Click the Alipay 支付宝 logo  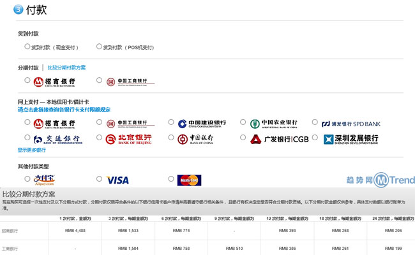pyautogui.click(x=44, y=180)
